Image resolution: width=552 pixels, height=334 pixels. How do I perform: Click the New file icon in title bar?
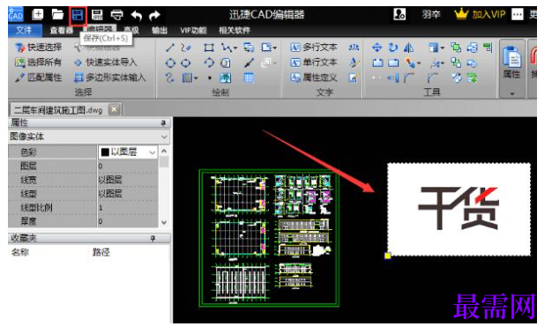pyautogui.click(x=38, y=14)
